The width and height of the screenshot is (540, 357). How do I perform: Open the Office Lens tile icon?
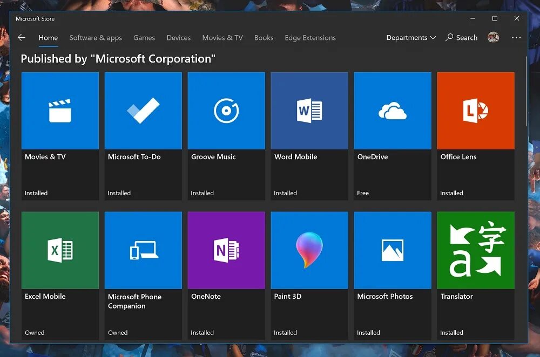[x=476, y=111]
